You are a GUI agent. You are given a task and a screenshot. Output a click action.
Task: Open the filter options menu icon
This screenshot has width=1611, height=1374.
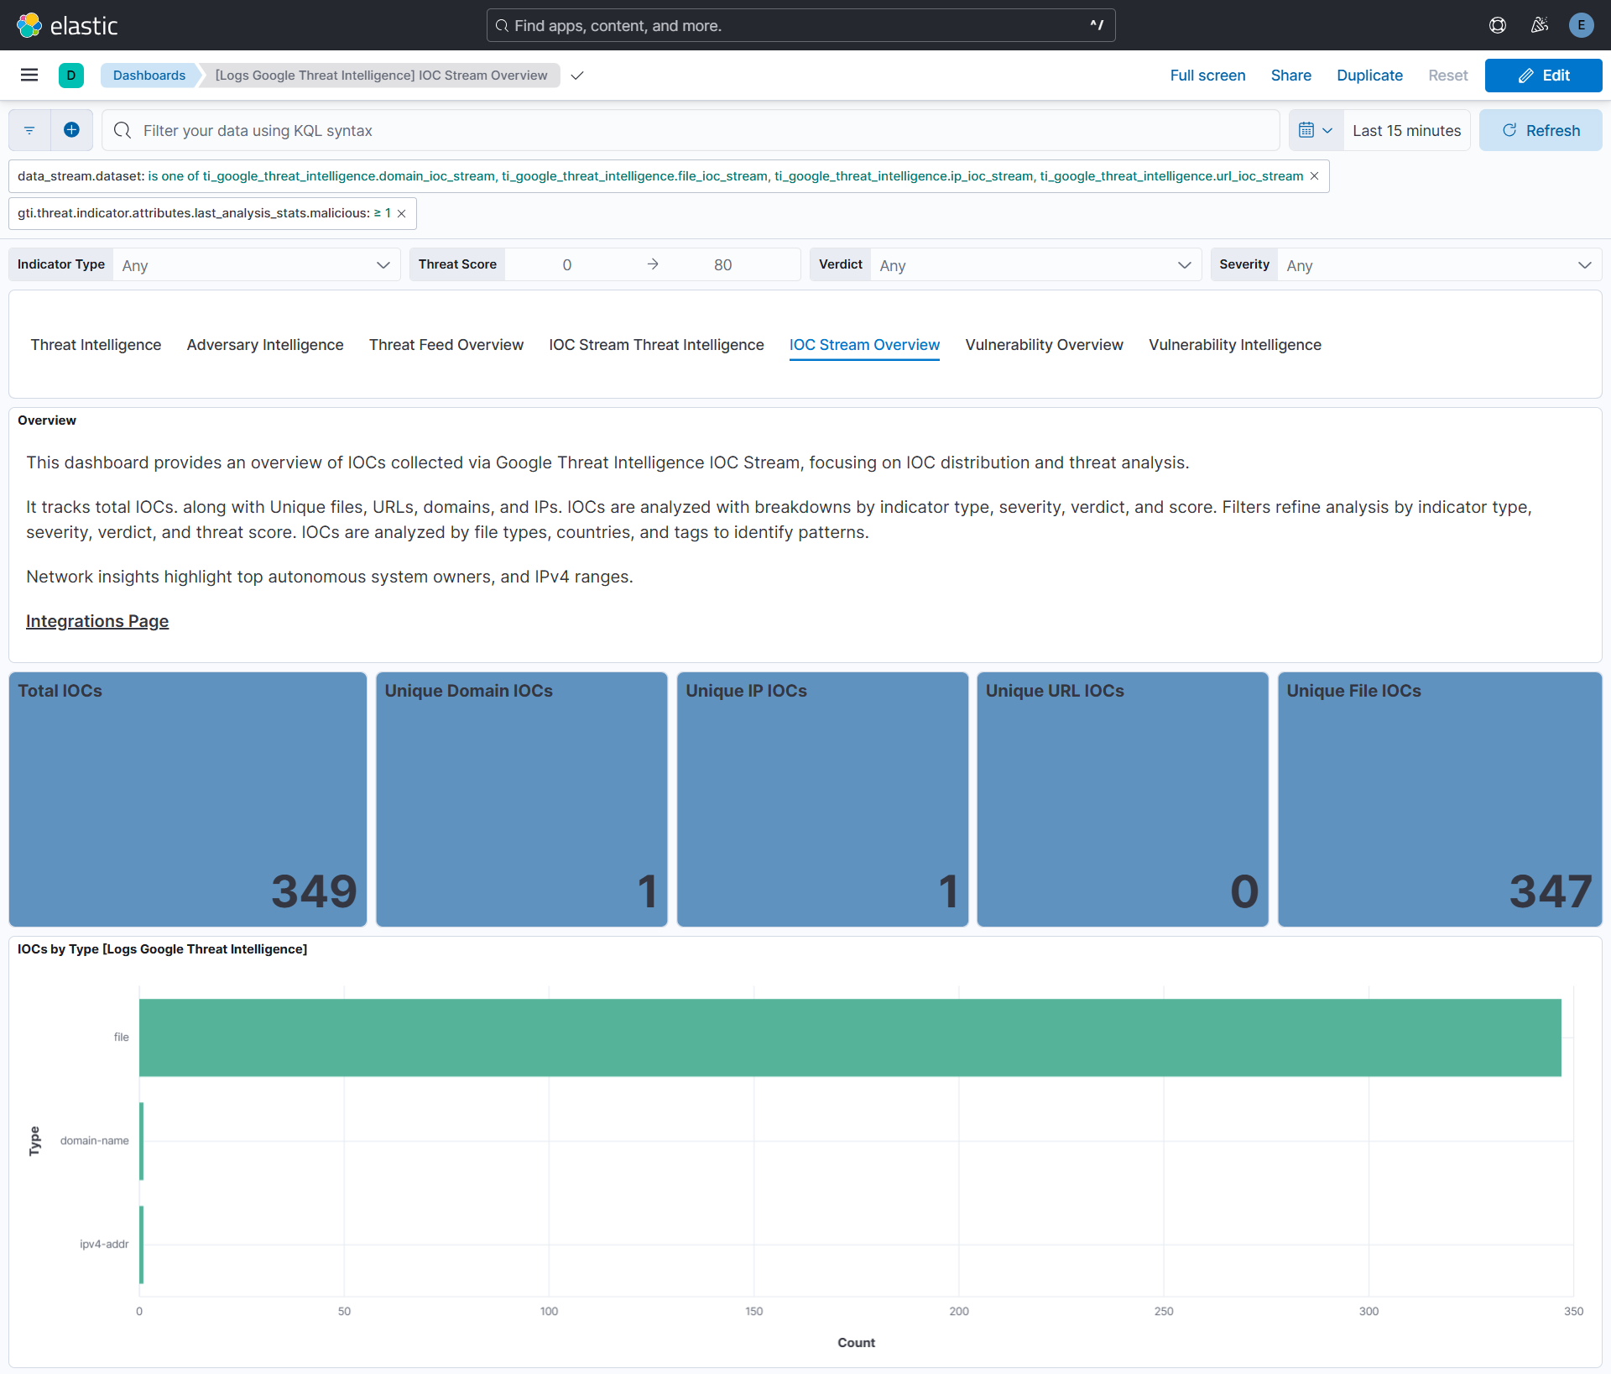29,130
